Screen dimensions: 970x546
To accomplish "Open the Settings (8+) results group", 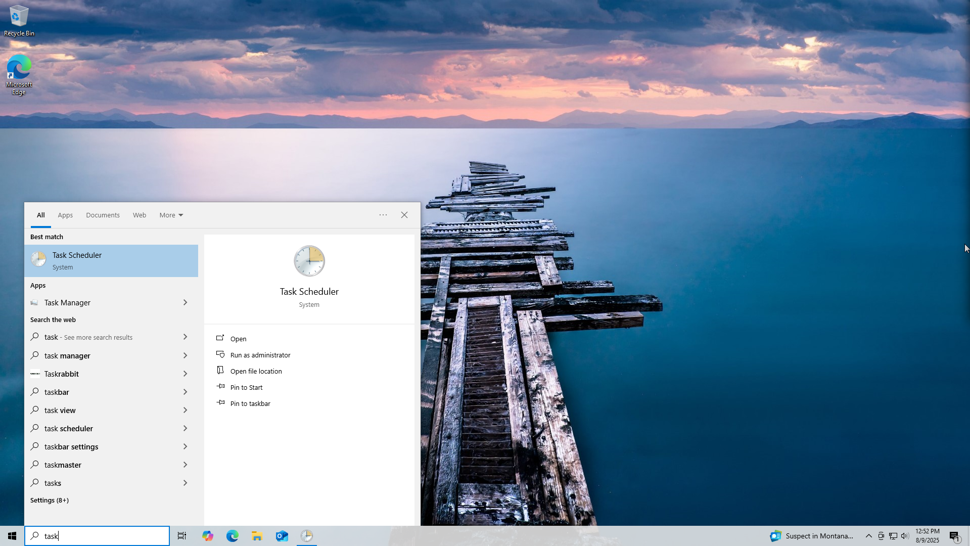I will point(50,500).
